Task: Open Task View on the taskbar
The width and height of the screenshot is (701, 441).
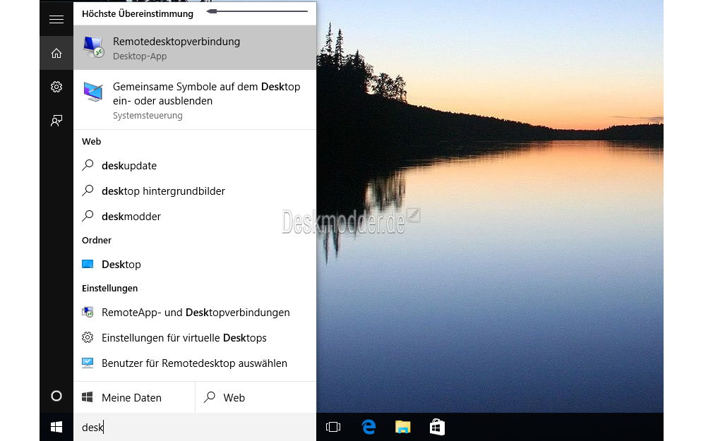Action: point(333,427)
